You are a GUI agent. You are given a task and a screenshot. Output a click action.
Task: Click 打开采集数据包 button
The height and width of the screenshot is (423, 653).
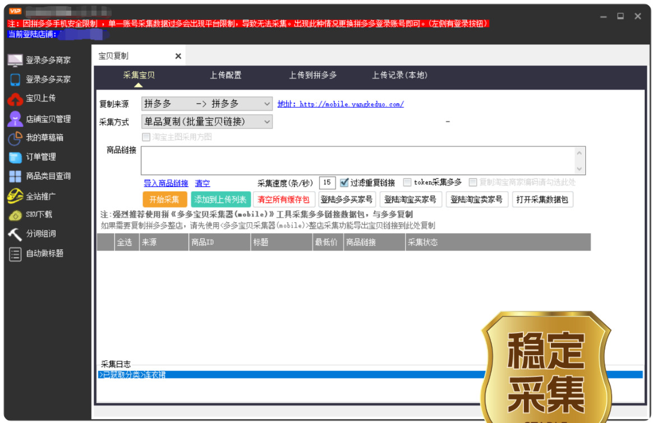click(542, 199)
